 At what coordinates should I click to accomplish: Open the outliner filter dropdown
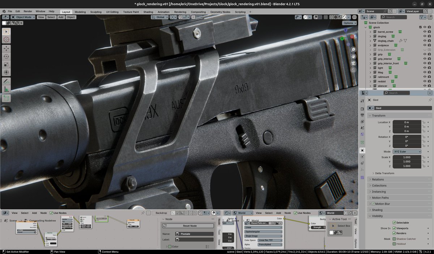pos(423,17)
